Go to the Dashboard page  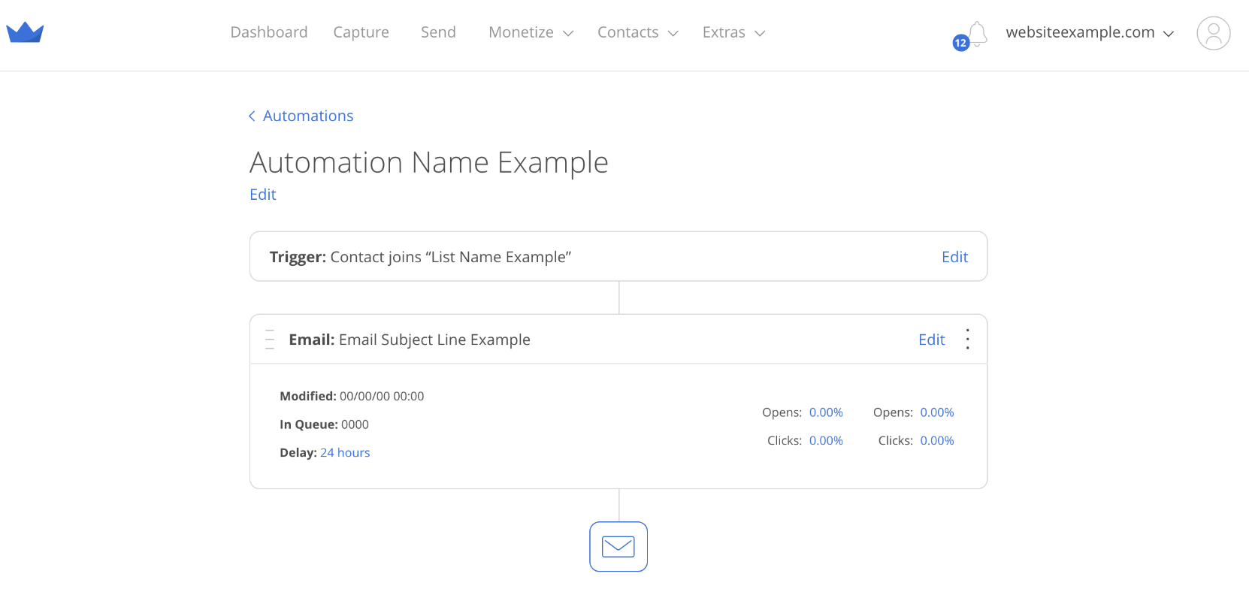point(269,32)
